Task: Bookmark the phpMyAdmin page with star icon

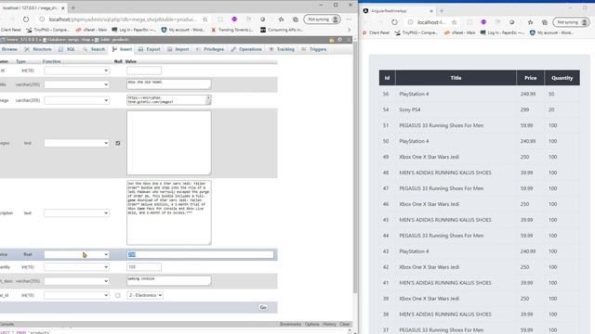Action: (205, 19)
